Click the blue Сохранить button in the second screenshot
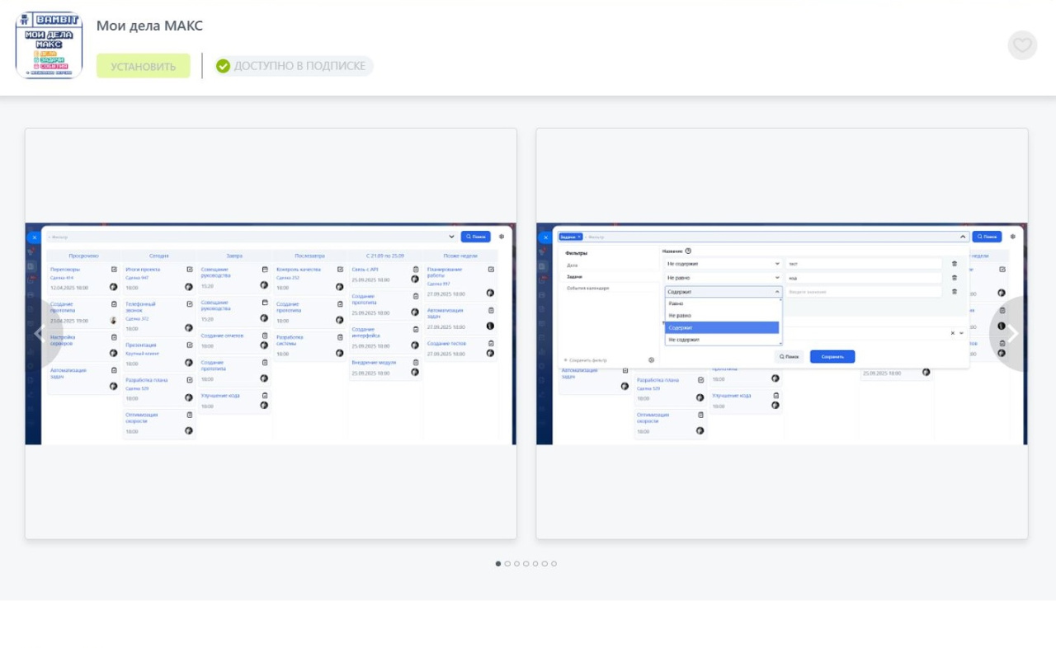 [x=832, y=357]
